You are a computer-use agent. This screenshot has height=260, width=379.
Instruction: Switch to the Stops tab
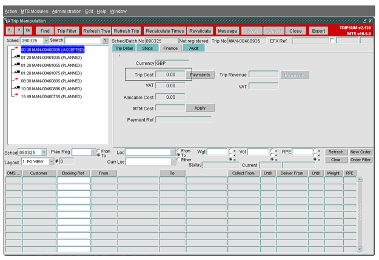click(147, 48)
